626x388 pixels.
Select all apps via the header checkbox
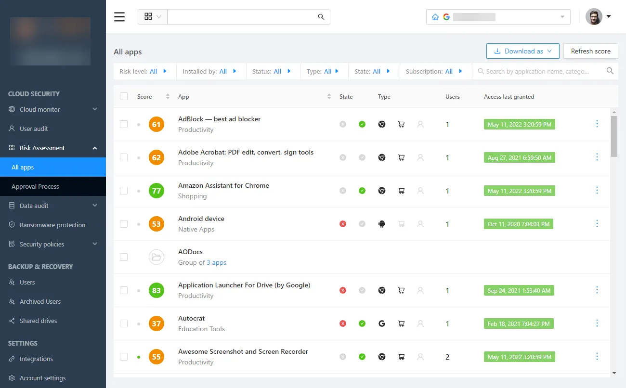pyautogui.click(x=124, y=96)
